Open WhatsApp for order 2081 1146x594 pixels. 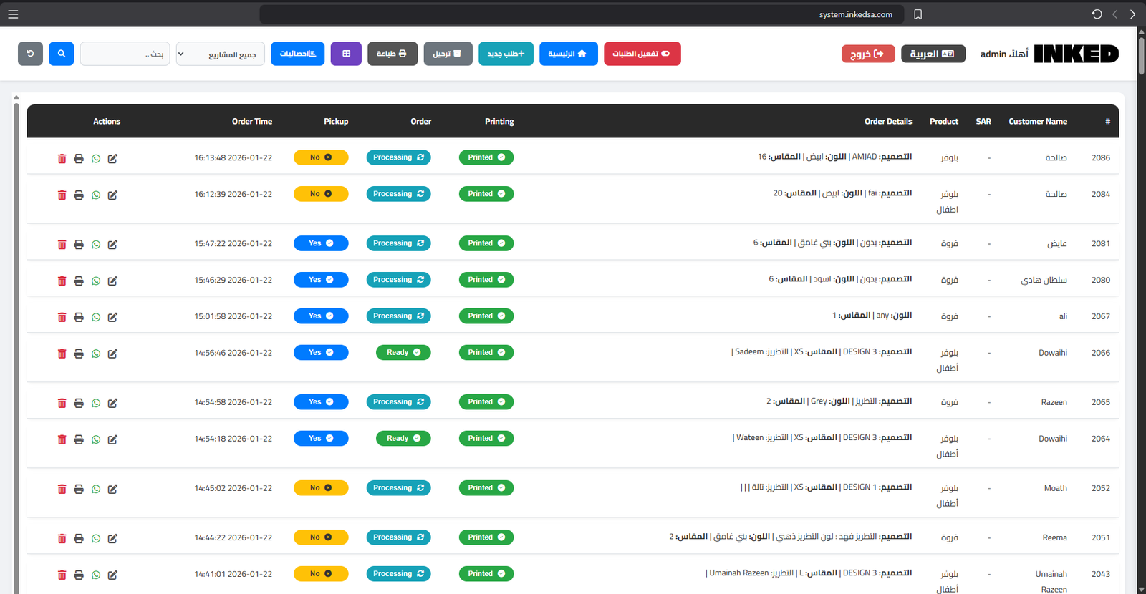pos(96,245)
